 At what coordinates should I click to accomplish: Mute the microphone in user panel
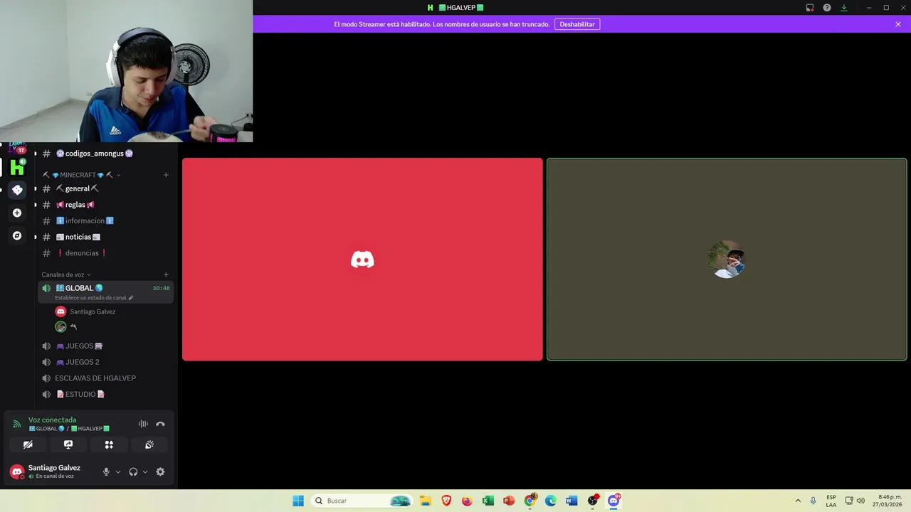pos(106,471)
